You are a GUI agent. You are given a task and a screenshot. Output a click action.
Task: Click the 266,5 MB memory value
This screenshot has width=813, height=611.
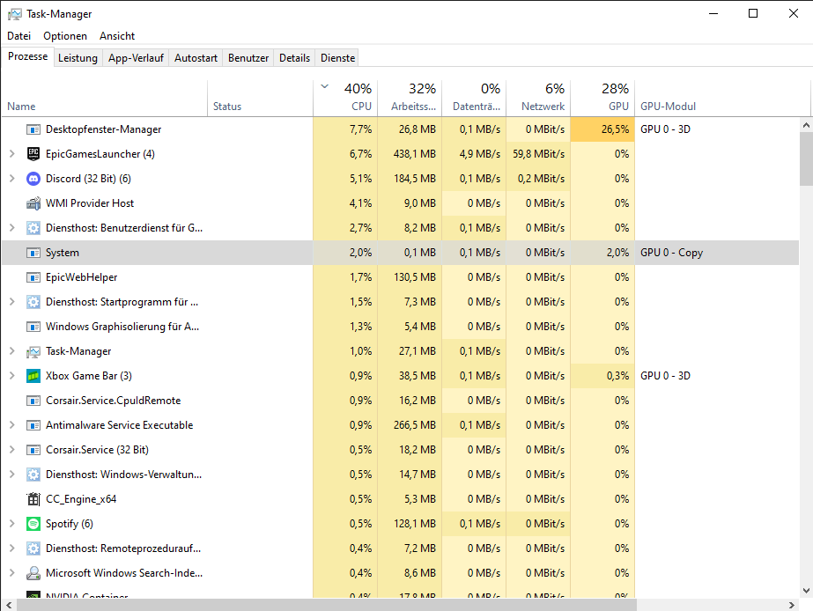click(414, 425)
